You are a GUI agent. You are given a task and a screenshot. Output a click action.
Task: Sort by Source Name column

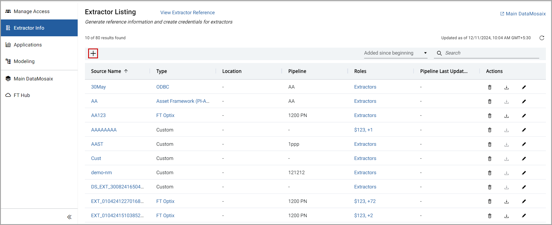(x=106, y=71)
